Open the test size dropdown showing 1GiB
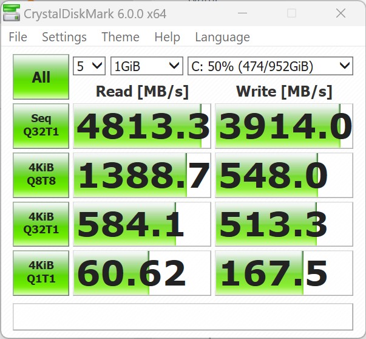This screenshot has height=339, width=366. pyautogui.click(x=147, y=66)
